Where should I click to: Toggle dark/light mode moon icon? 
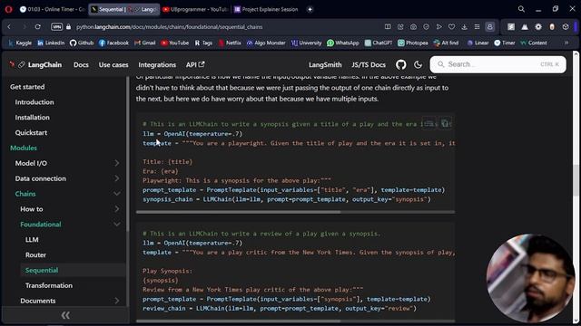(x=418, y=64)
